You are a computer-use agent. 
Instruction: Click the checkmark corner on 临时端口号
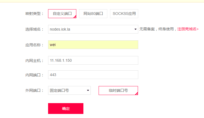tap(136, 94)
